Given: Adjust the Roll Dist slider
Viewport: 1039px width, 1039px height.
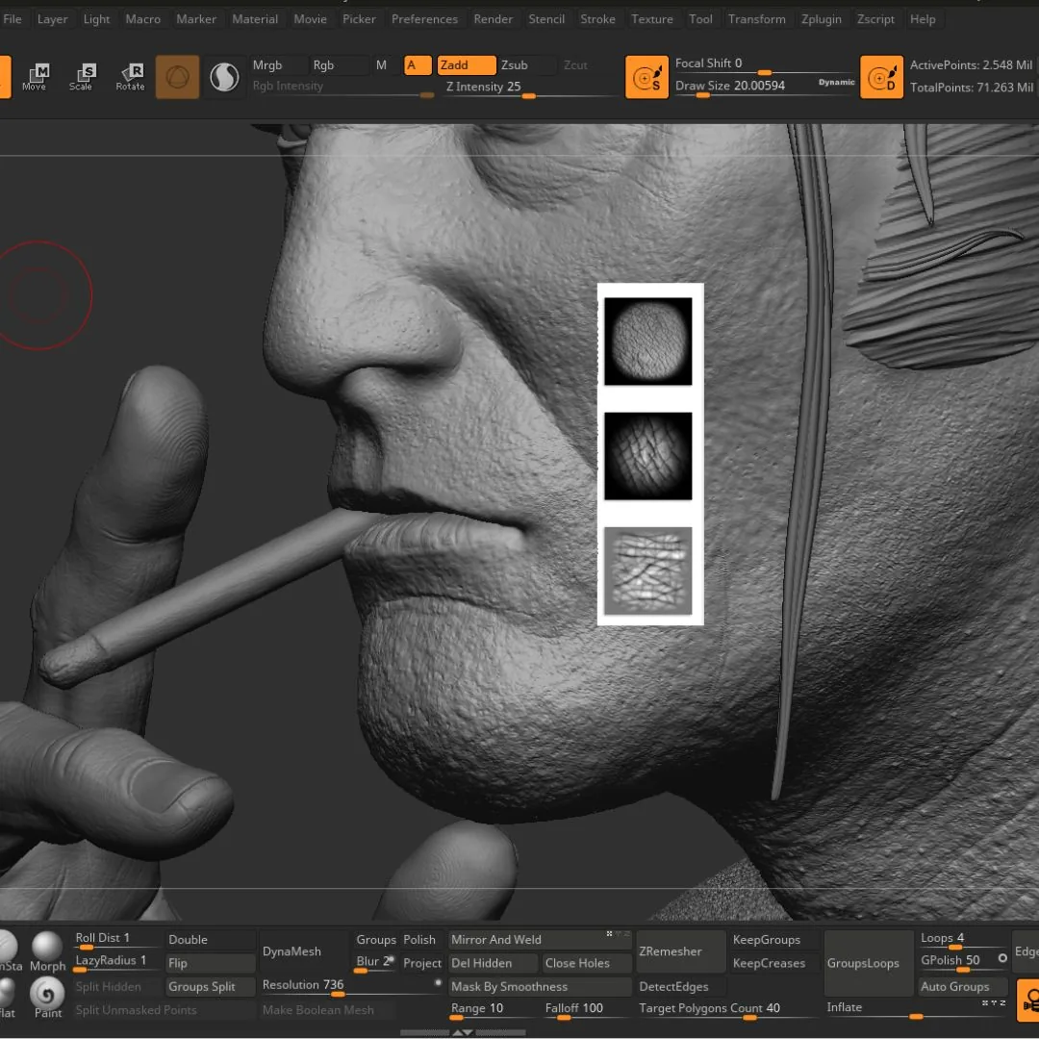Looking at the screenshot, I should tap(118, 940).
